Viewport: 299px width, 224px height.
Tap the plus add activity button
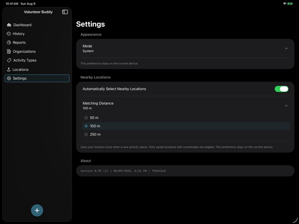(x=37, y=210)
